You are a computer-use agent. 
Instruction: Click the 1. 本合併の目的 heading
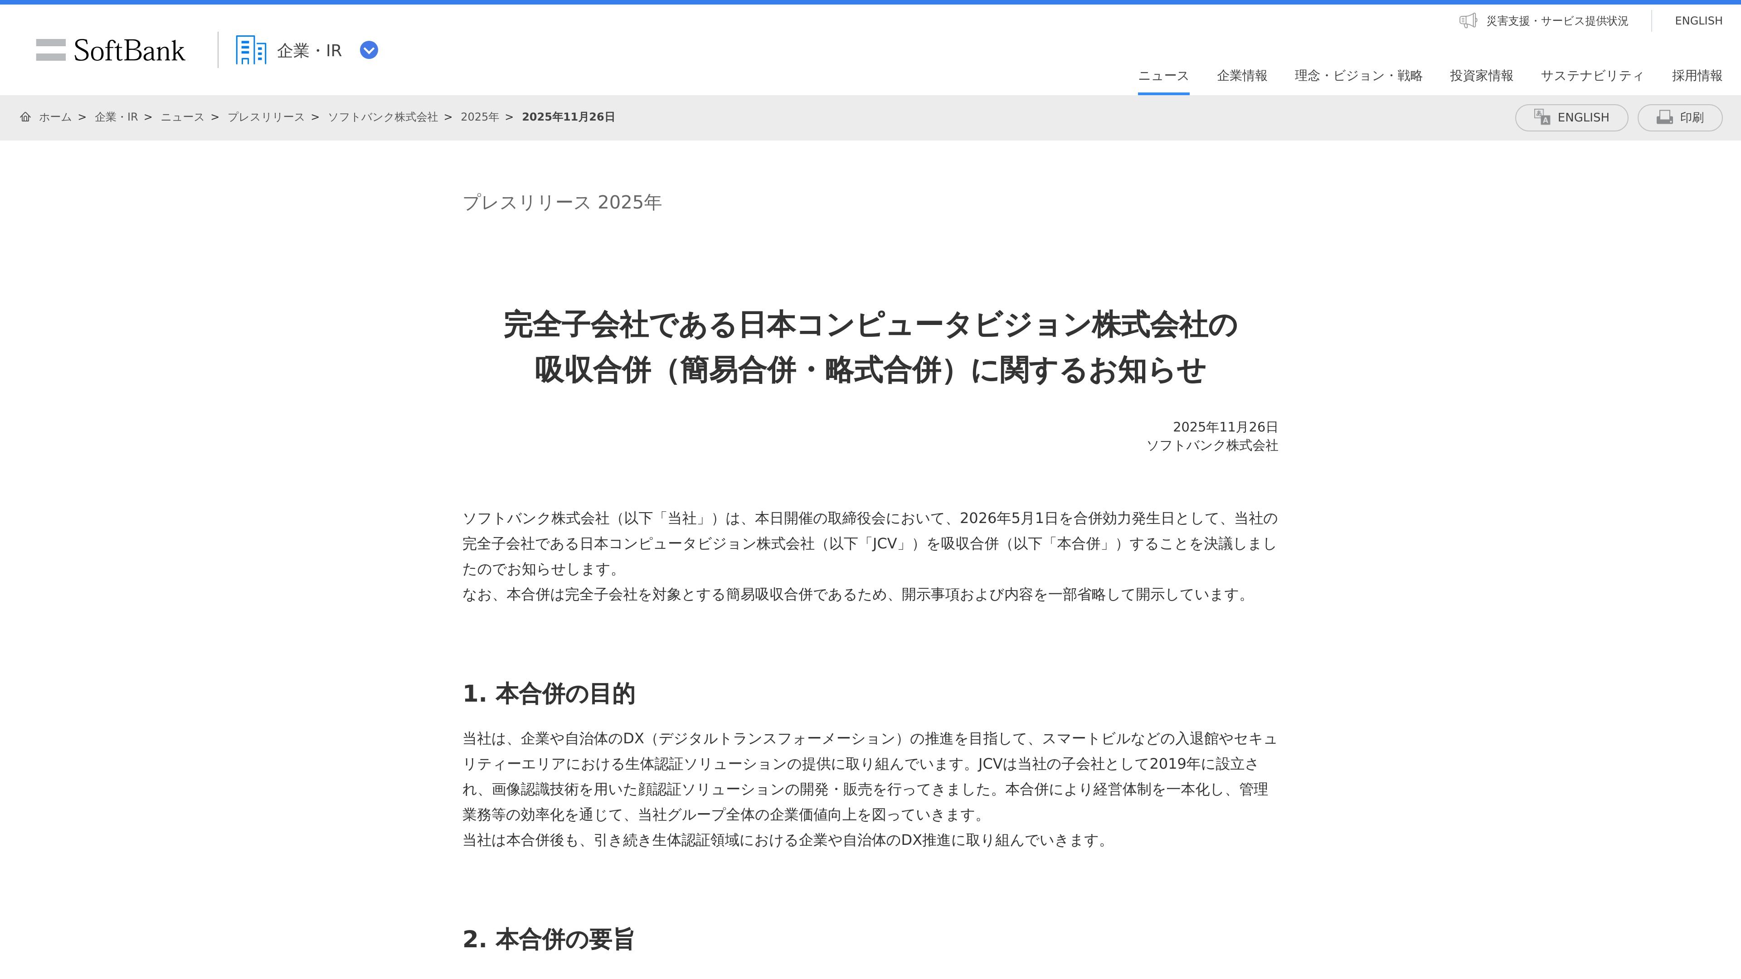click(549, 694)
